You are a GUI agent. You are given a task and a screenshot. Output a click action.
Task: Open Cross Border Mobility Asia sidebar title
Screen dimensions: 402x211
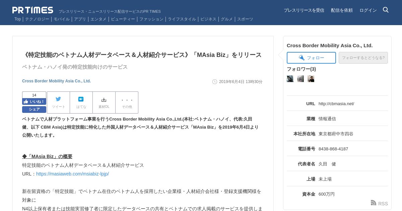click(330, 45)
